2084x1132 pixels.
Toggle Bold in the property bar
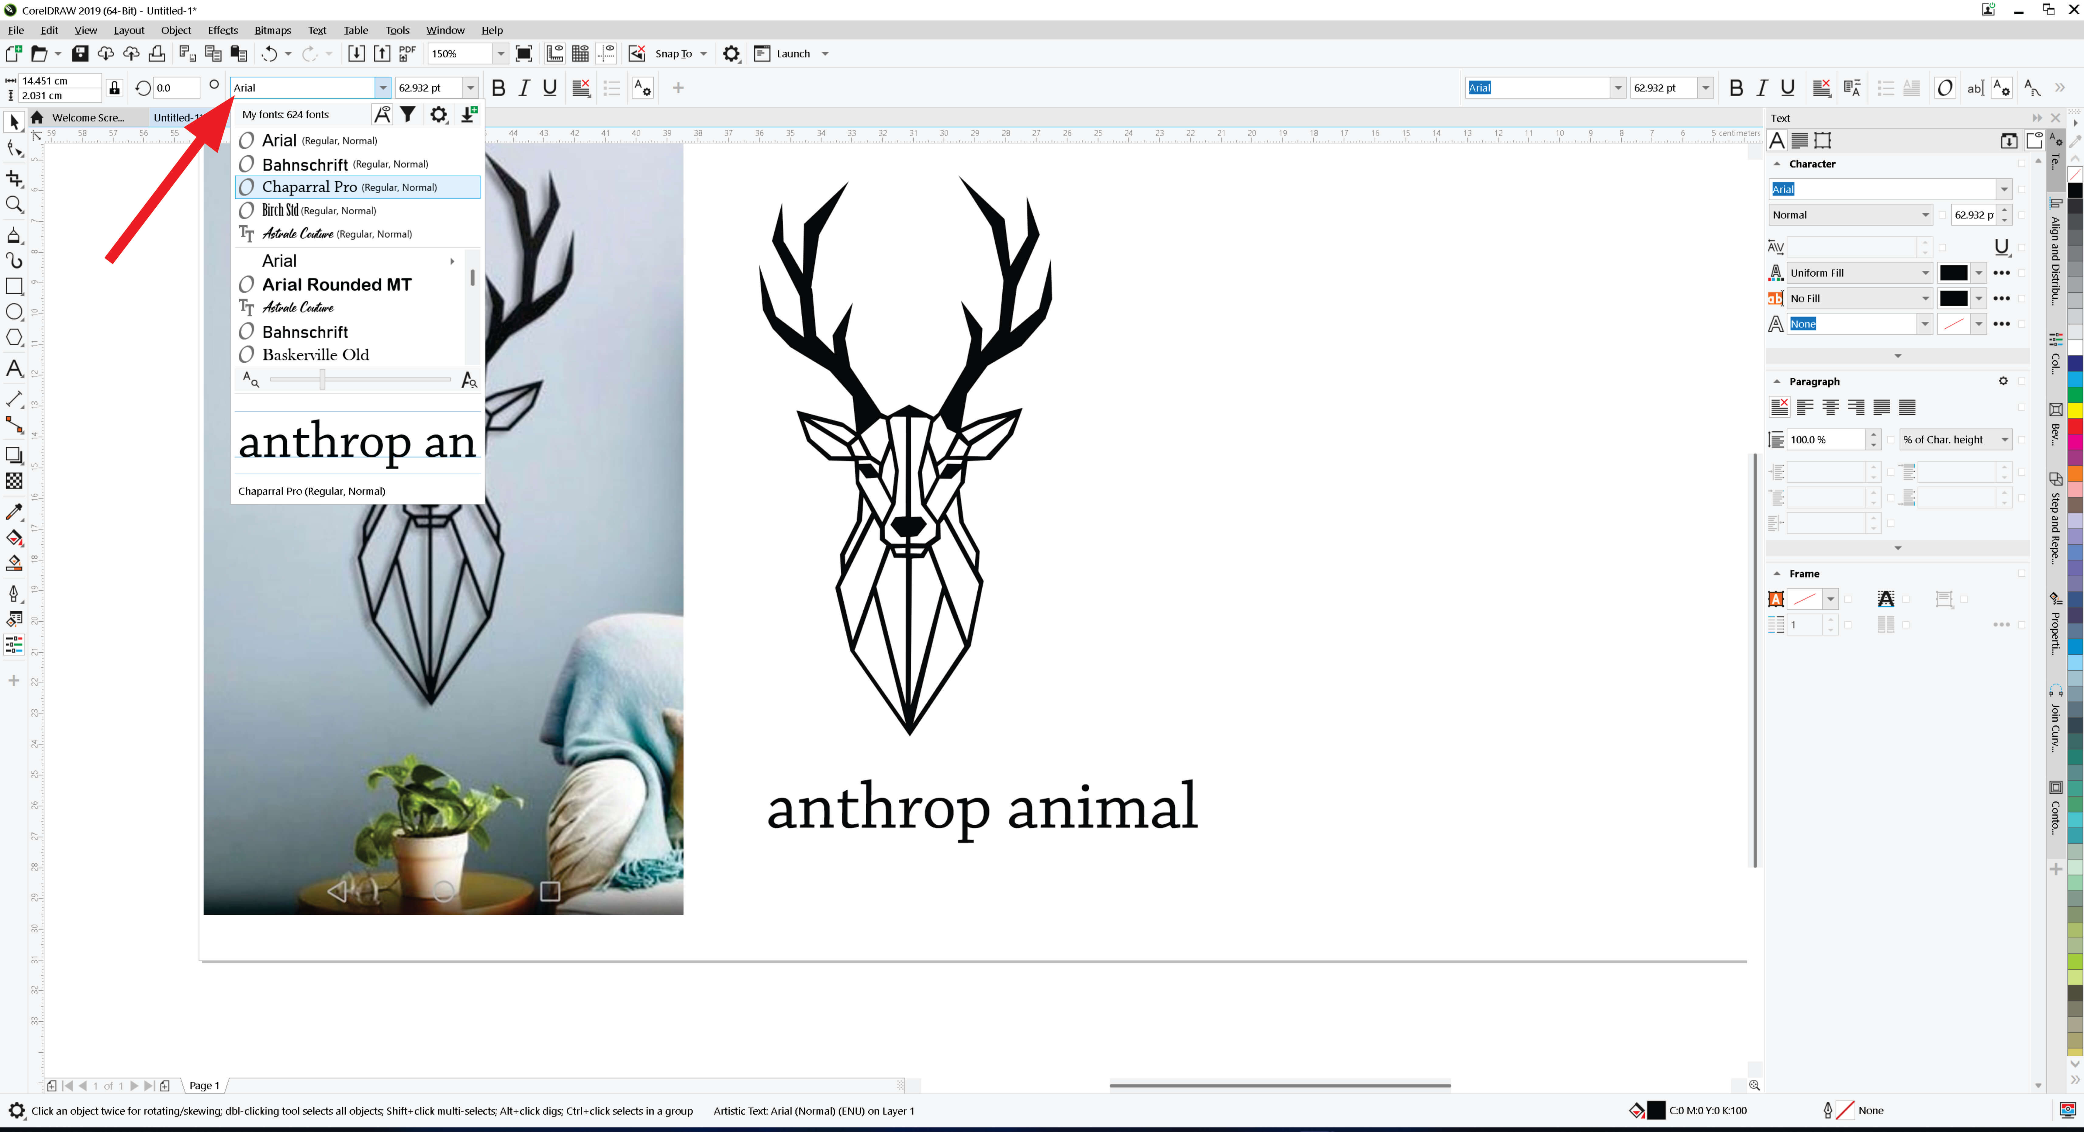498,87
